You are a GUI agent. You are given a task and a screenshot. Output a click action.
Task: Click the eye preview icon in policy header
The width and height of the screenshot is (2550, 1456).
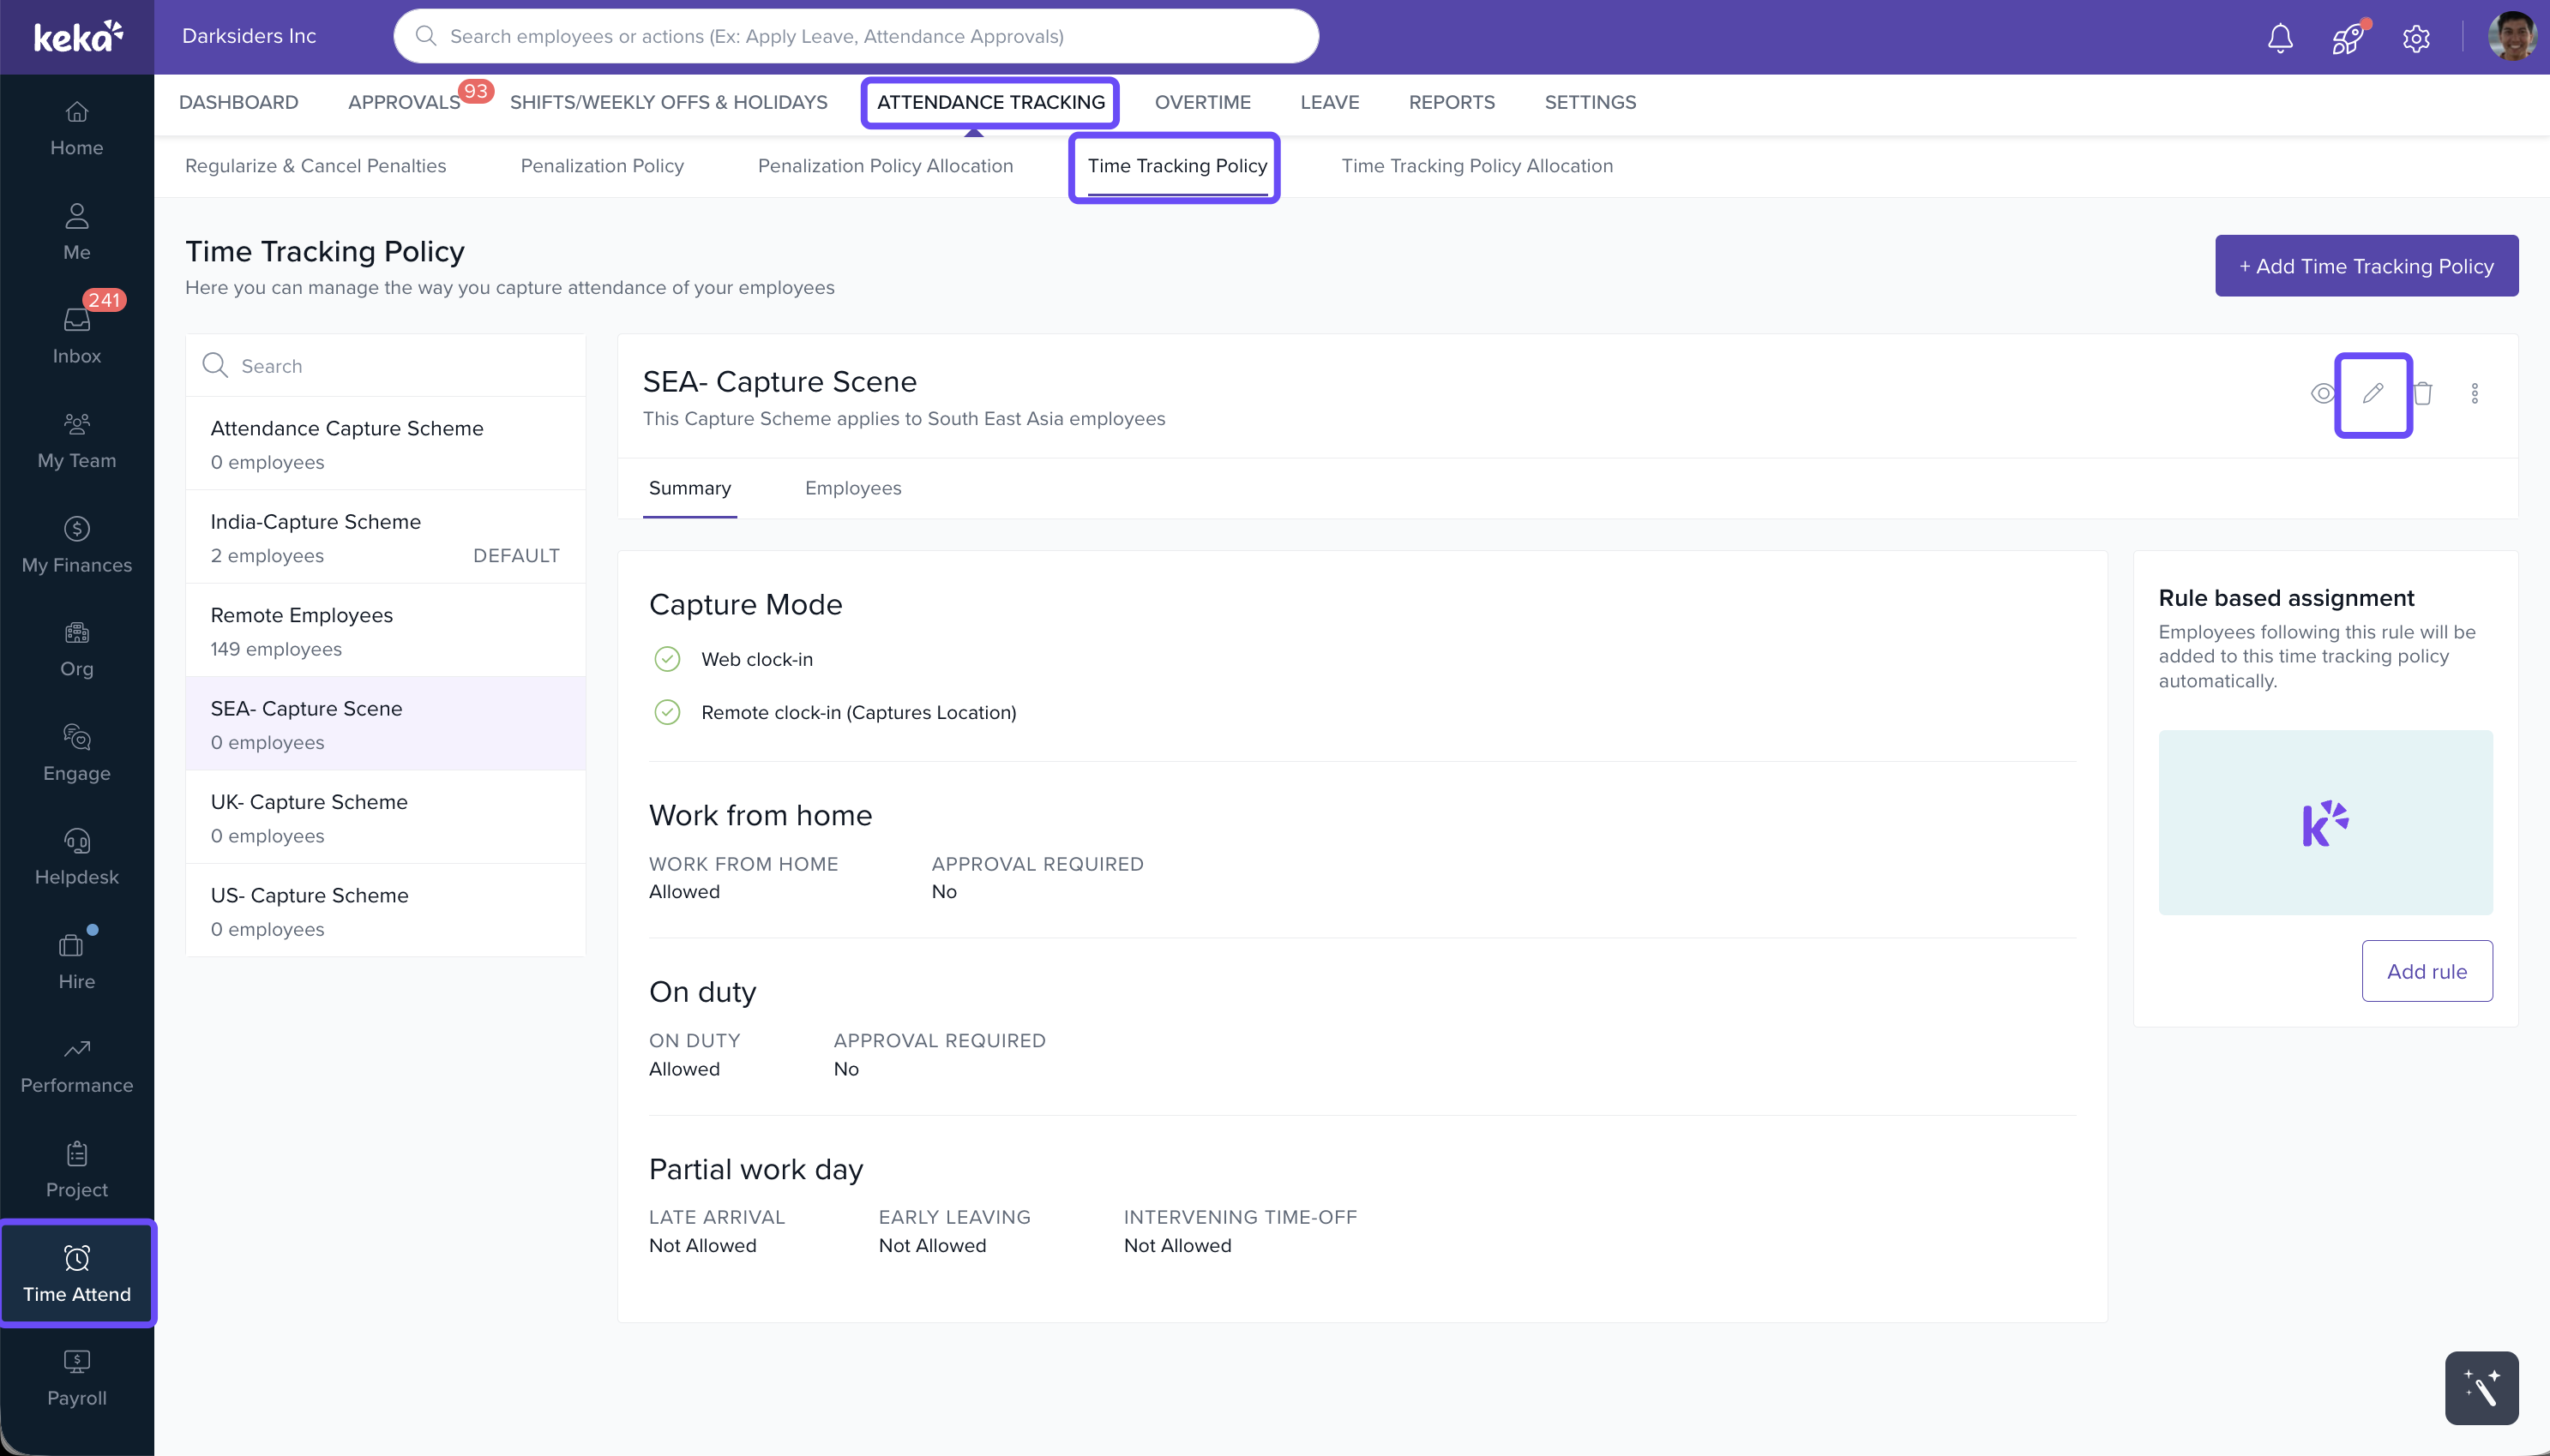point(2322,393)
